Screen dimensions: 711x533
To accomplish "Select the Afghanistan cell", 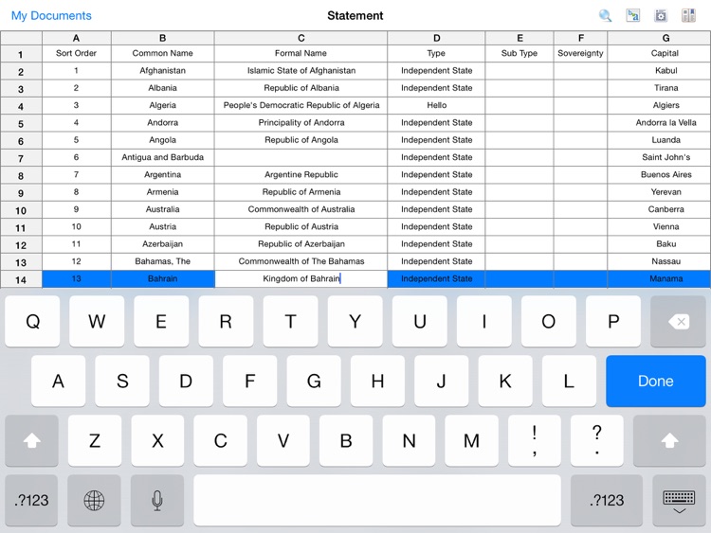I will [163, 71].
